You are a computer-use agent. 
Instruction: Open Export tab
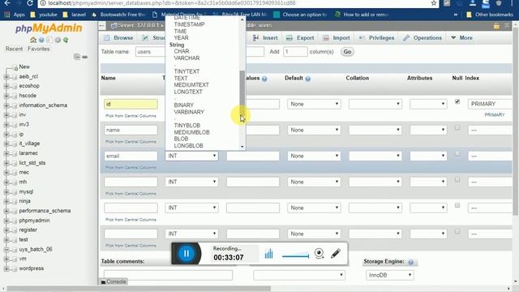300,38
